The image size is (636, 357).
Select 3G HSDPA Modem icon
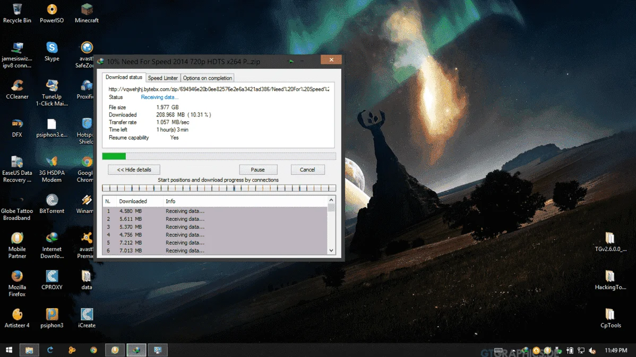coord(51,169)
